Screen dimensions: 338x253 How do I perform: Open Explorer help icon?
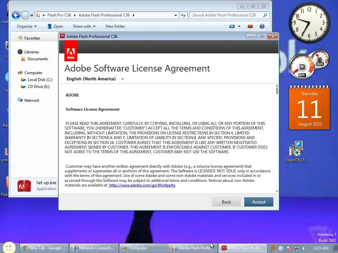tap(262, 26)
